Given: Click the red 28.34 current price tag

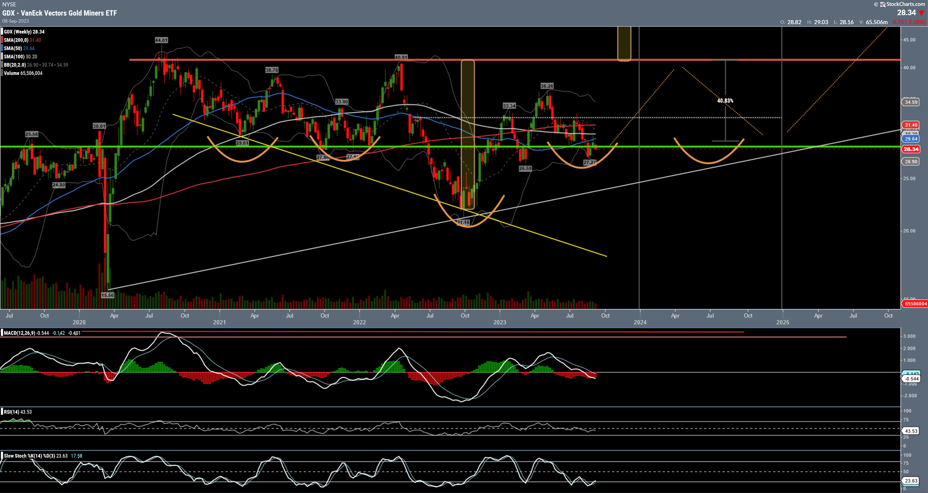Looking at the screenshot, I should coord(911,149).
